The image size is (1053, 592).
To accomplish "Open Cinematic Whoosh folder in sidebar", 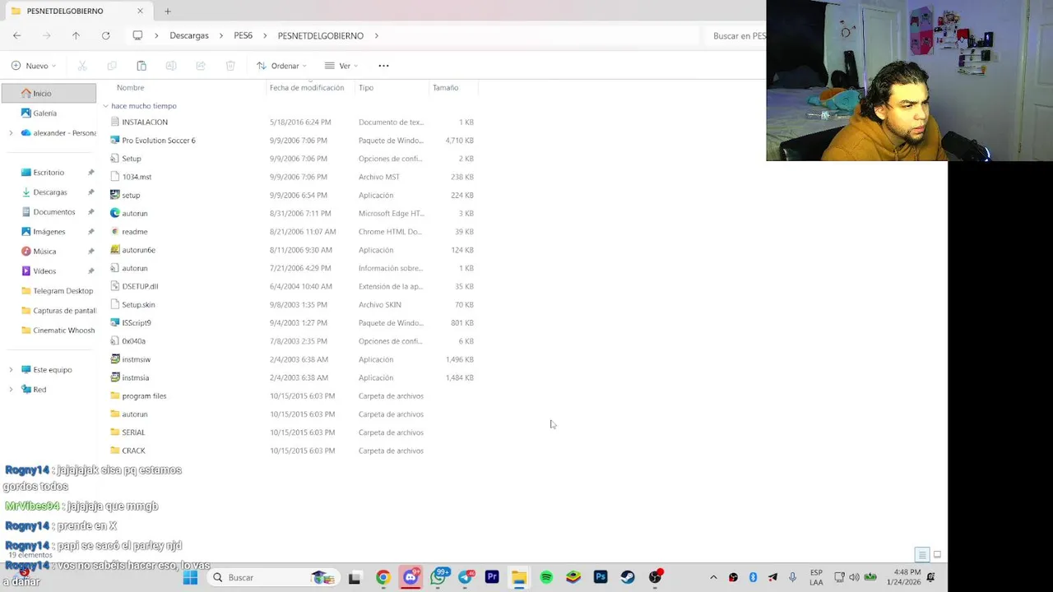I will pyautogui.click(x=58, y=330).
